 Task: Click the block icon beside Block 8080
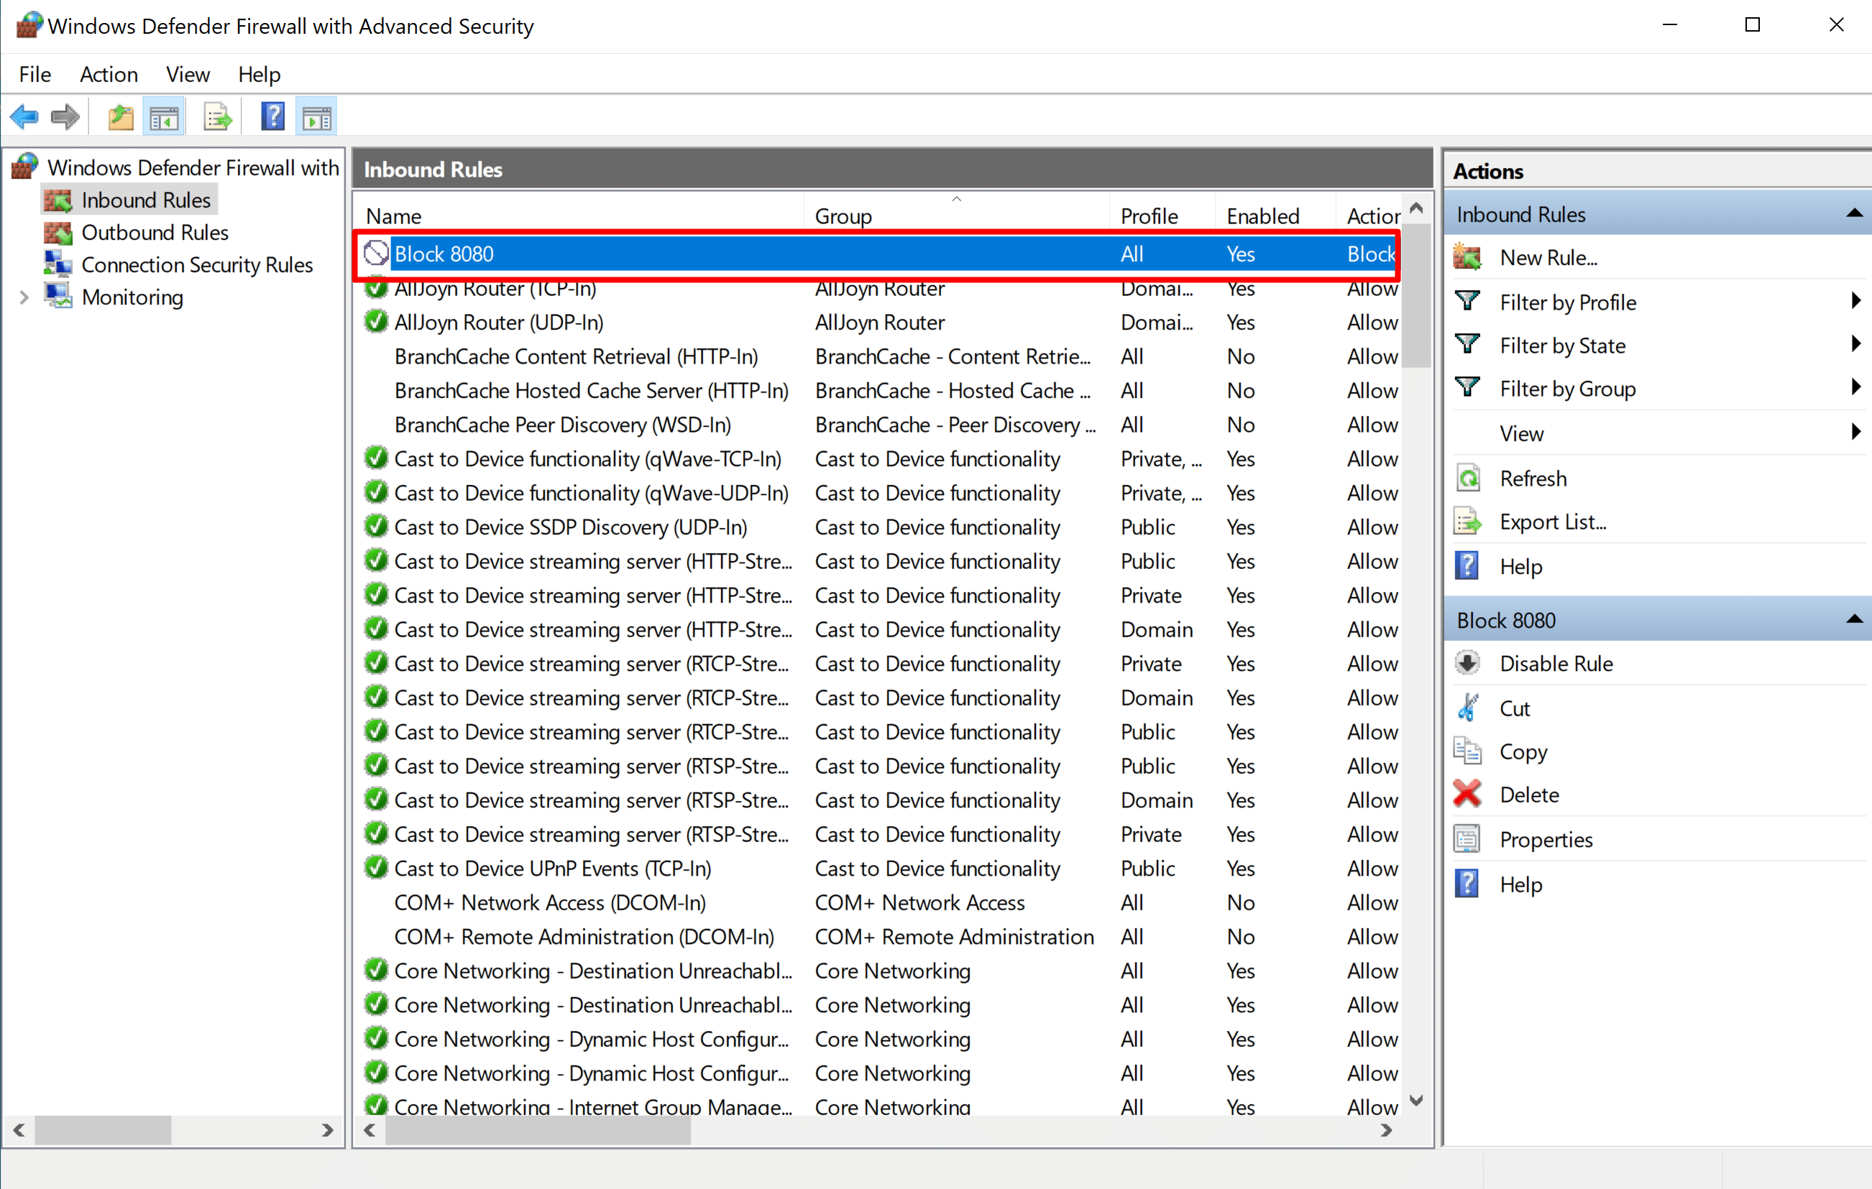376,254
